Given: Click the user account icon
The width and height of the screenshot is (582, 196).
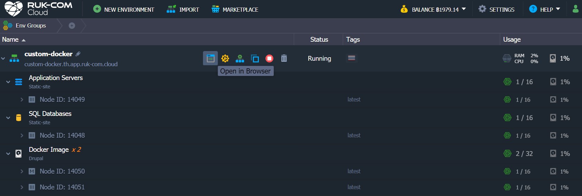Looking at the screenshot, I should [575, 9].
